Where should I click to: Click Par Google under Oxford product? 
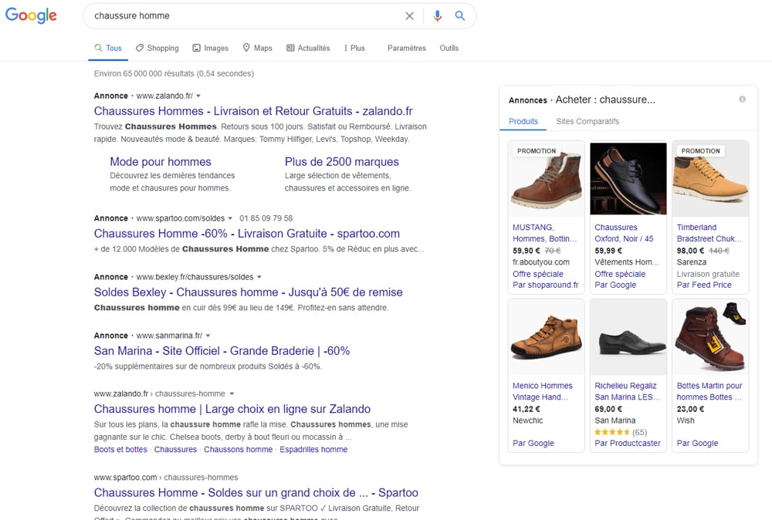coord(615,285)
